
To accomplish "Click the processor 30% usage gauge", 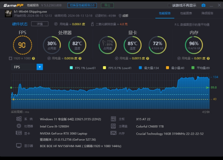I will [52, 45].
